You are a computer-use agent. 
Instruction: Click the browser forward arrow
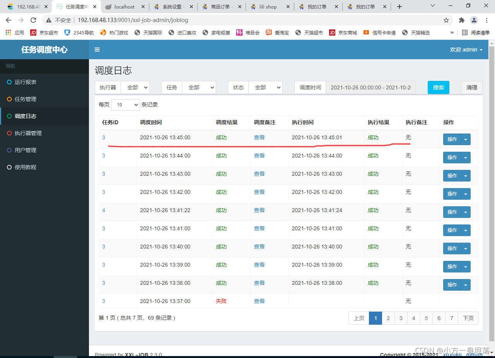click(21, 20)
